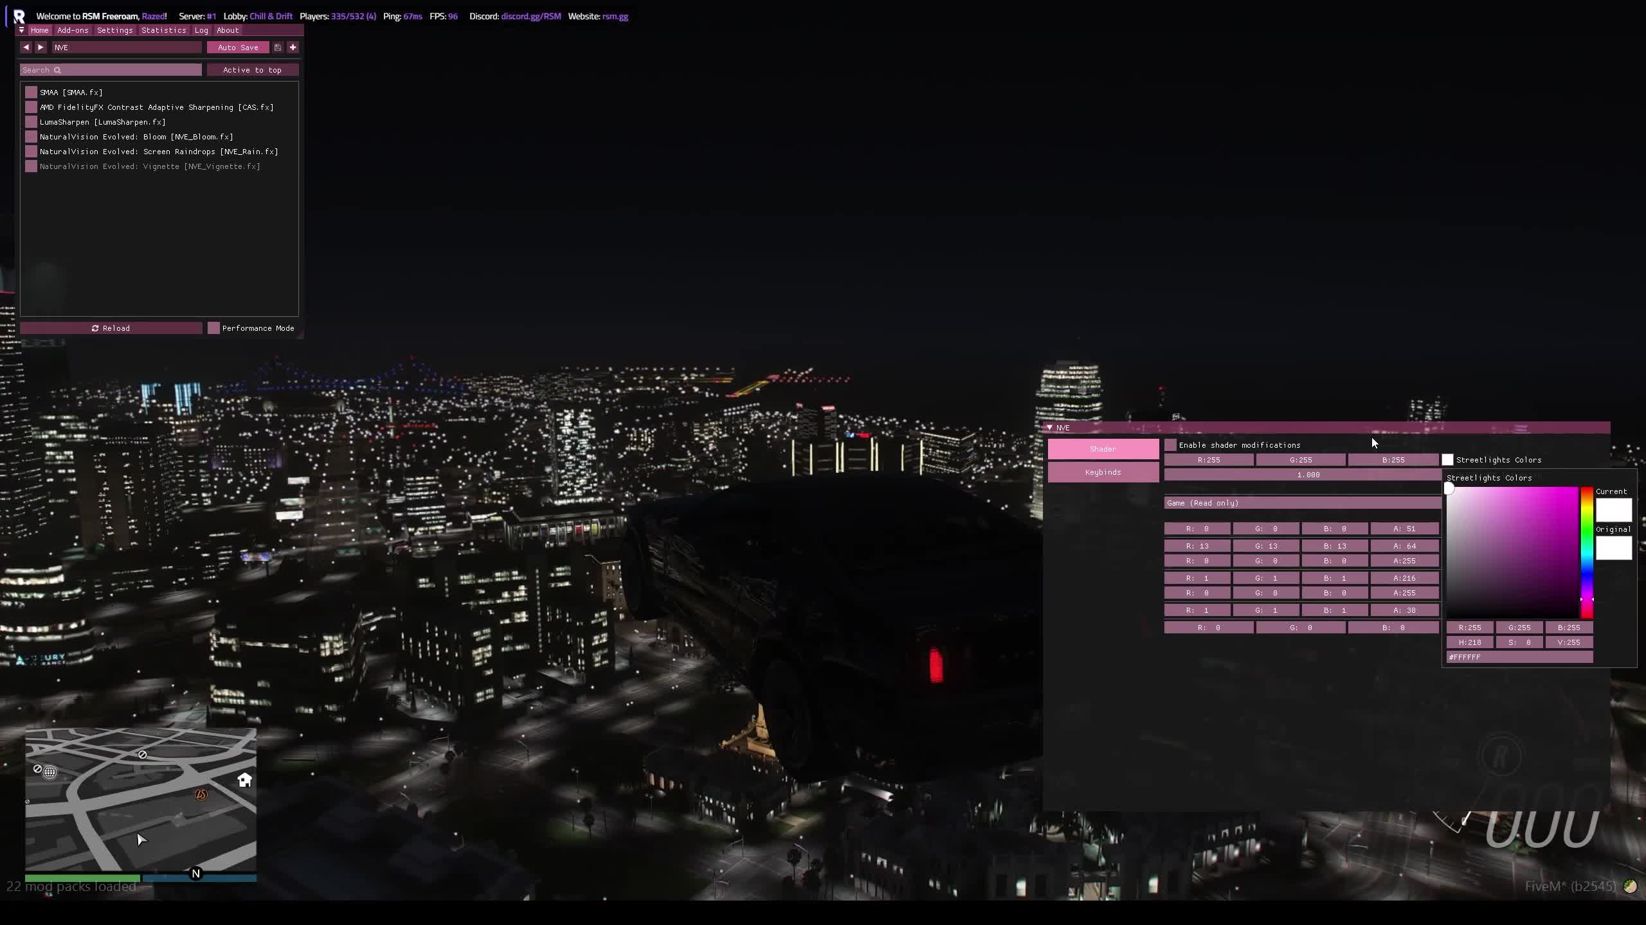Click the #FFFFFF hex color input field
Viewport: 1646px width, 925px height.
(x=1519, y=656)
